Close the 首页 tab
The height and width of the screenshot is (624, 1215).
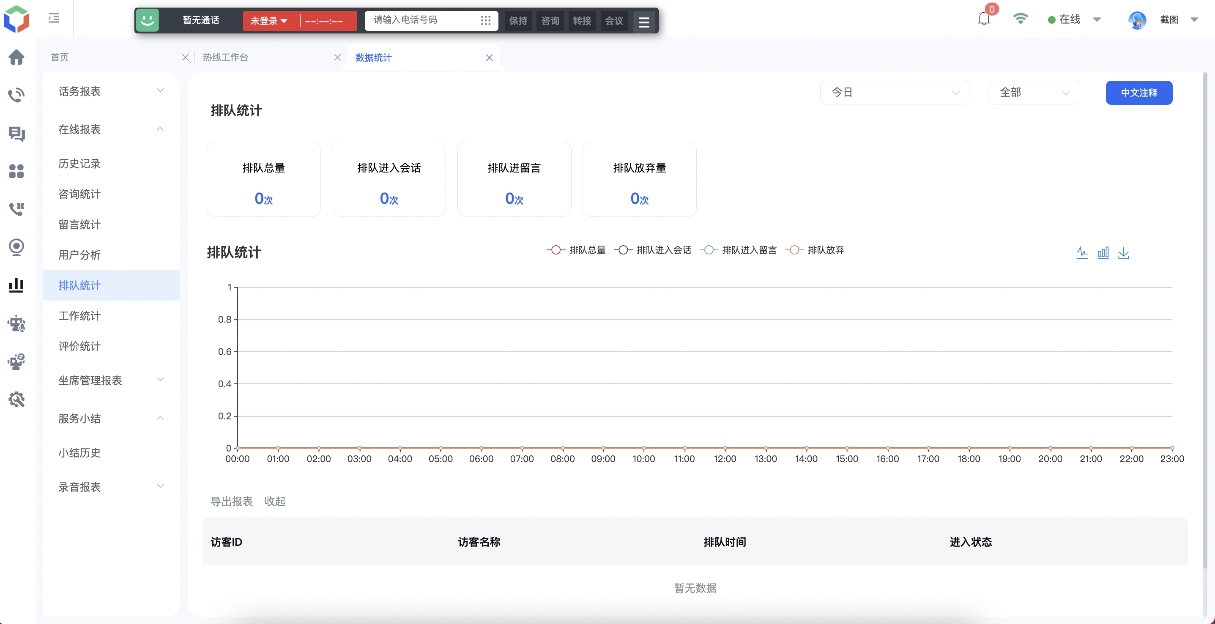185,57
